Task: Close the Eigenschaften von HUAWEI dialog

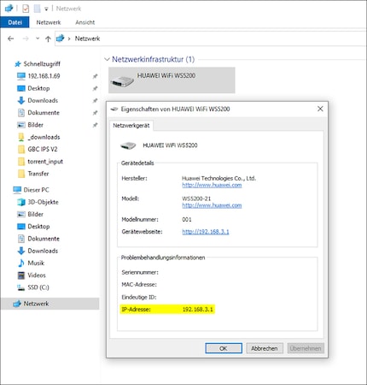Action: pos(320,109)
